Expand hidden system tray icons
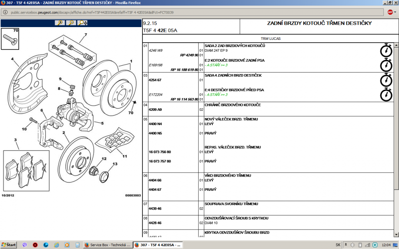The image size is (399, 249). click(346, 245)
